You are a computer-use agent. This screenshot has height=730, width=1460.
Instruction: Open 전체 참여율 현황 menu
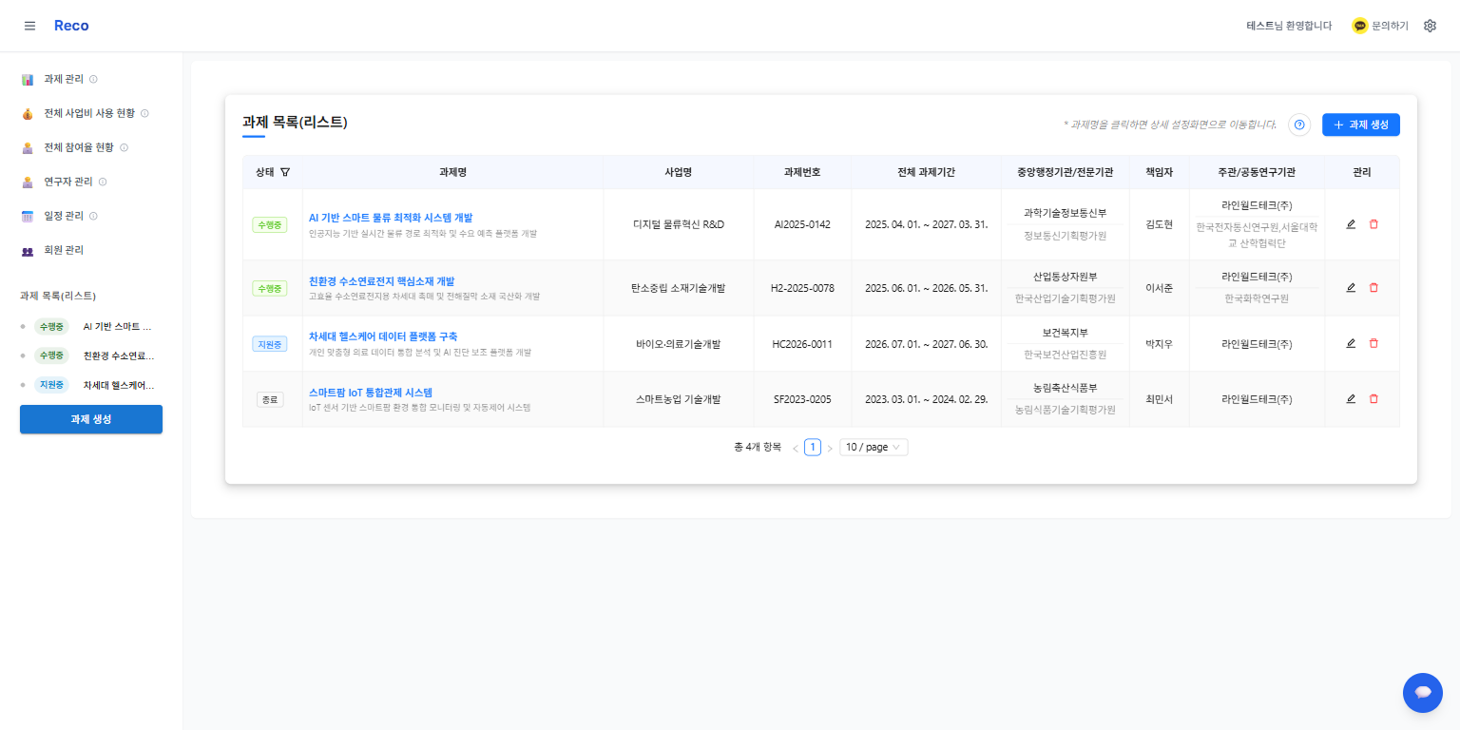(x=79, y=147)
